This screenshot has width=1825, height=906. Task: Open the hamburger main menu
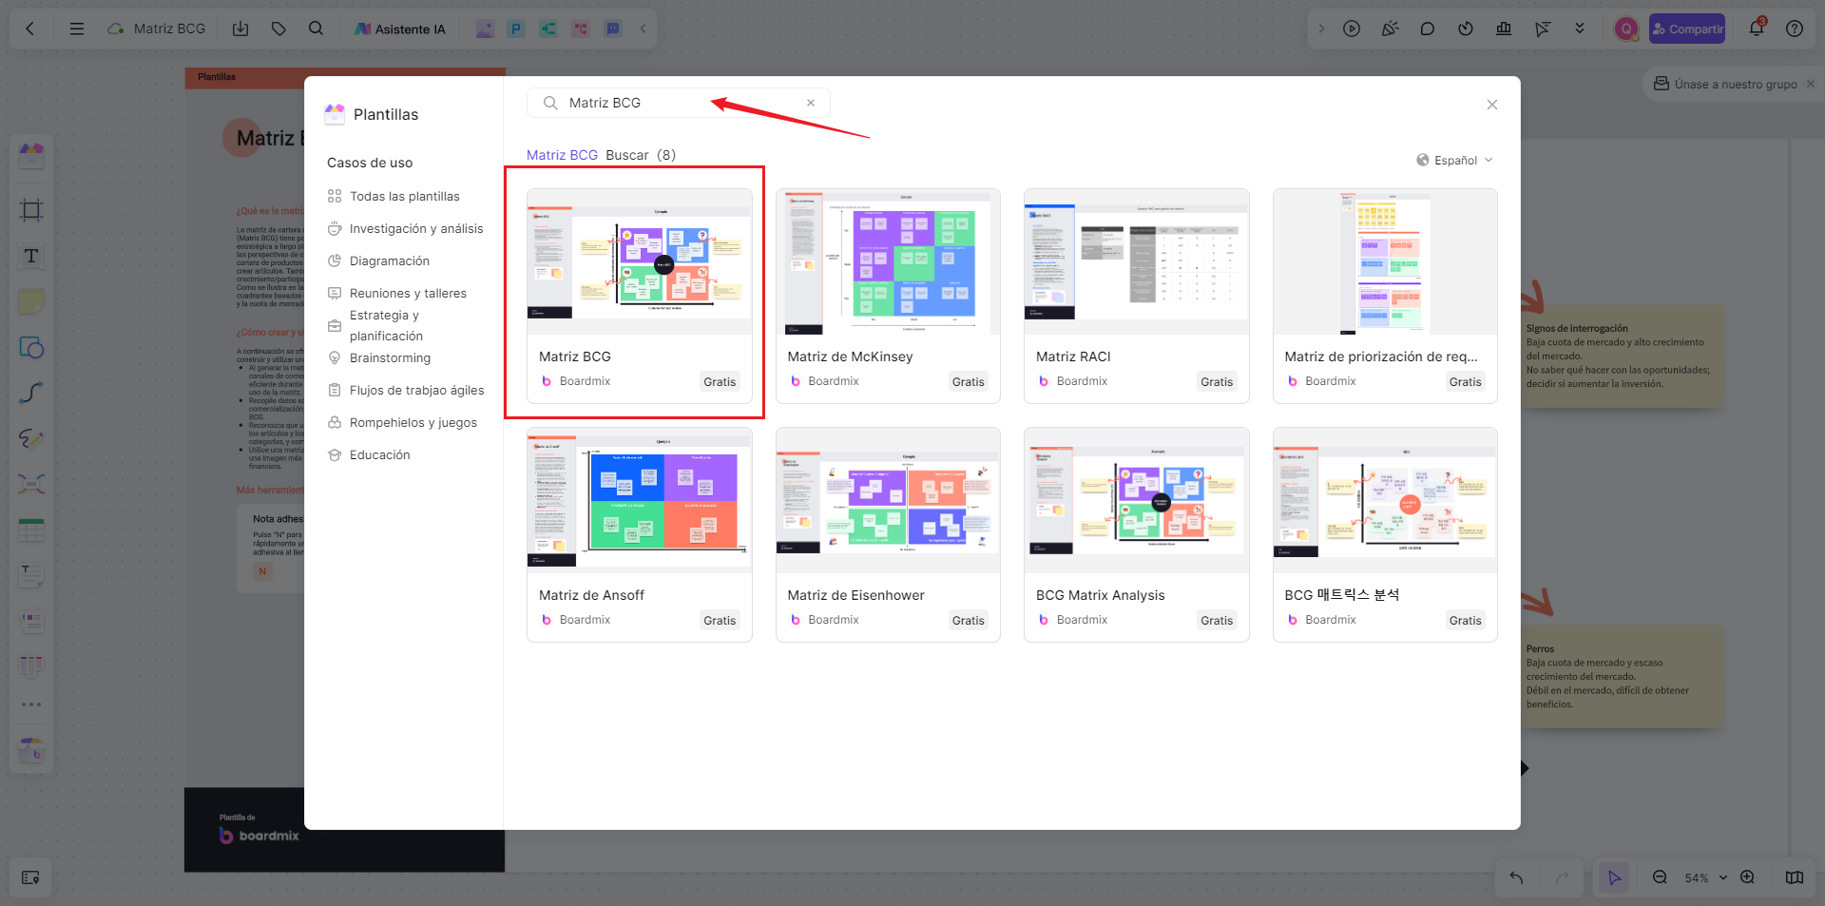pos(77,29)
